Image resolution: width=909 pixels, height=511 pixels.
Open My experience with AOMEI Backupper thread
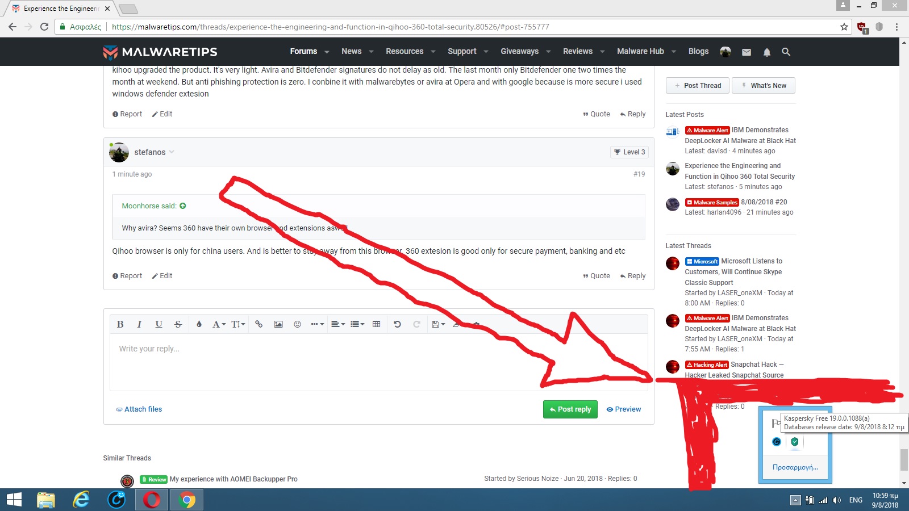click(233, 479)
